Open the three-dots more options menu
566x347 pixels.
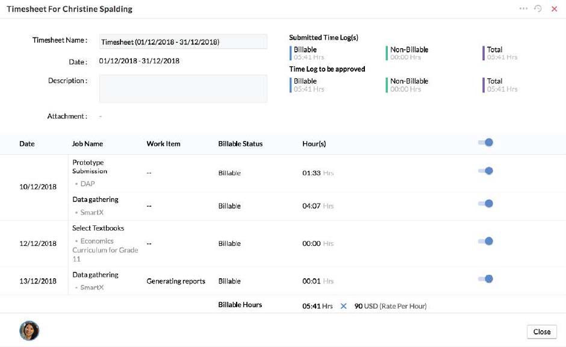[523, 9]
